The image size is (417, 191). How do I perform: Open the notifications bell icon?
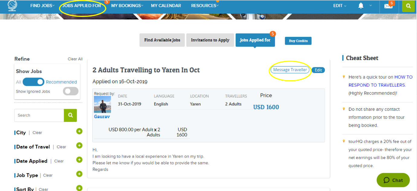coord(361,6)
